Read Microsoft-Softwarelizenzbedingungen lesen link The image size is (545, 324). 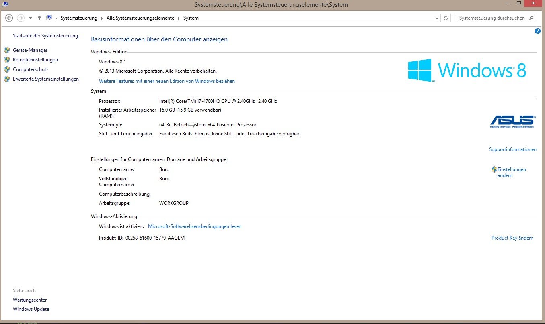pyautogui.click(x=195, y=226)
